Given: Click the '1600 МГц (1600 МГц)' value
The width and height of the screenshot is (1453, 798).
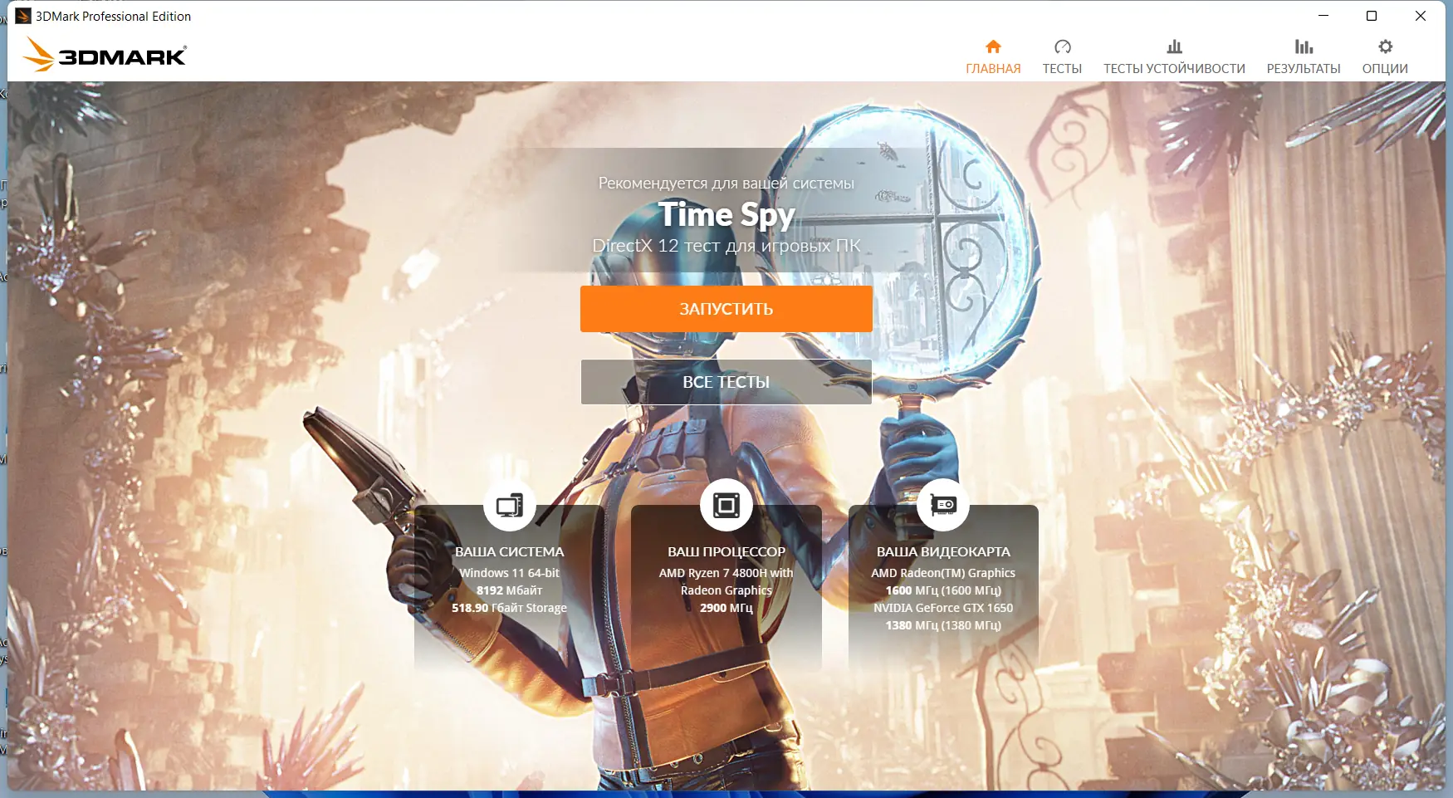Looking at the screenshot, I should pyautogui.click(x=943, y=590).
